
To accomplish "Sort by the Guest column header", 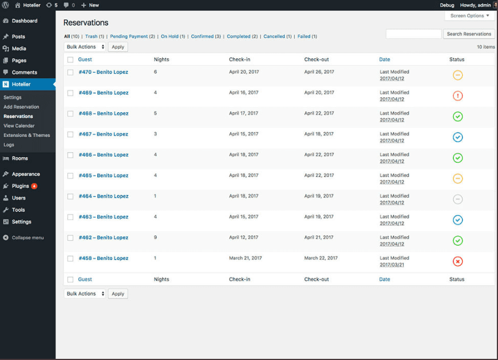I will [x=85, y=59].
